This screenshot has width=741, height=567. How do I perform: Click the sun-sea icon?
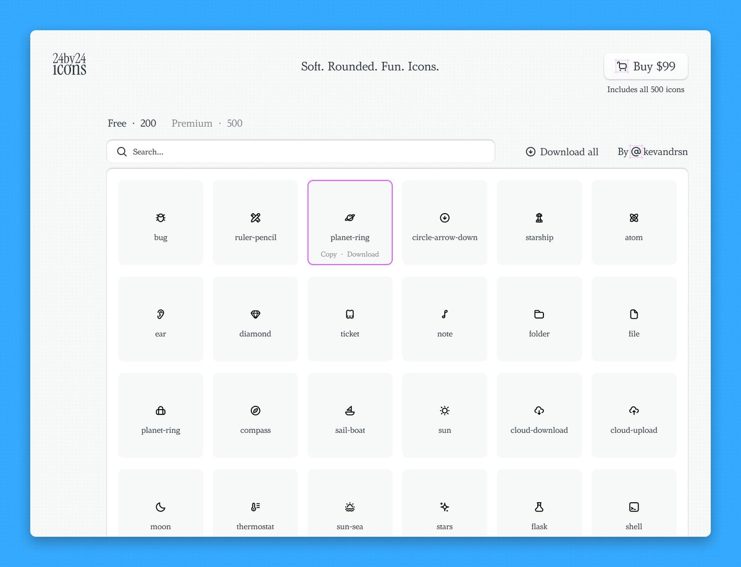[x=350, y=507]
